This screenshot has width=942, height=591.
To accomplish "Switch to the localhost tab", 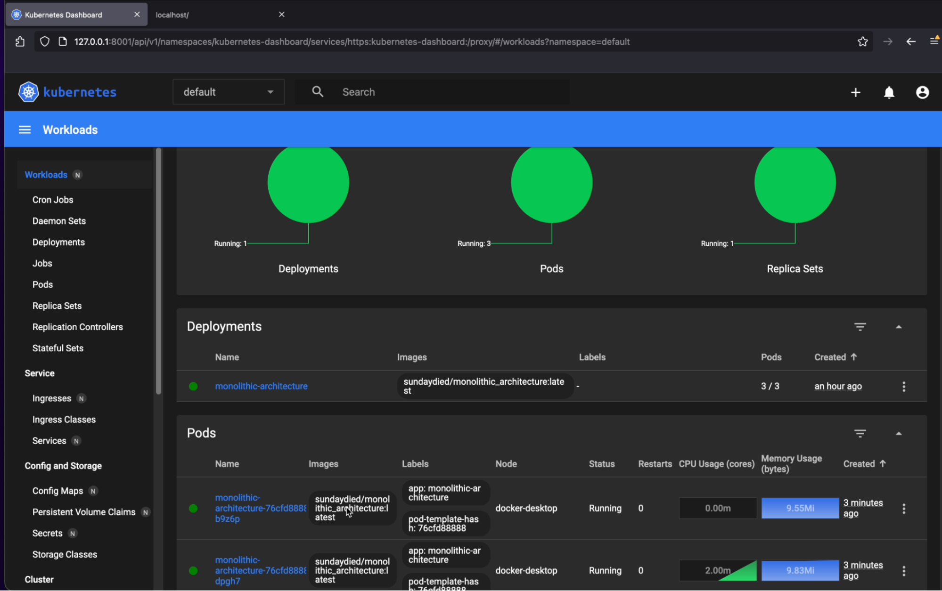I will pos(221,15).
